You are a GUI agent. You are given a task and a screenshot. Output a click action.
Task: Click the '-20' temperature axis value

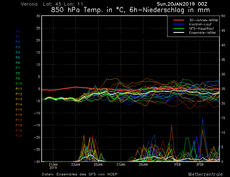pyautogui.click(x=37, y=137)
